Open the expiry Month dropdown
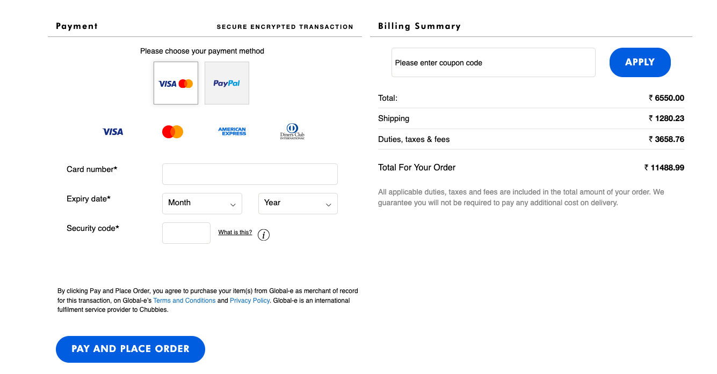Viewport: 717px width, 374px height. 202,204
